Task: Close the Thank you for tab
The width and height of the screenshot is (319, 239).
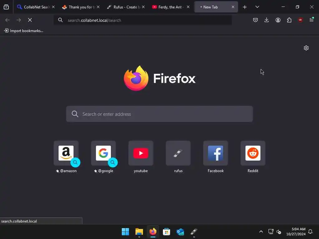Action: (x=98, y=7)
